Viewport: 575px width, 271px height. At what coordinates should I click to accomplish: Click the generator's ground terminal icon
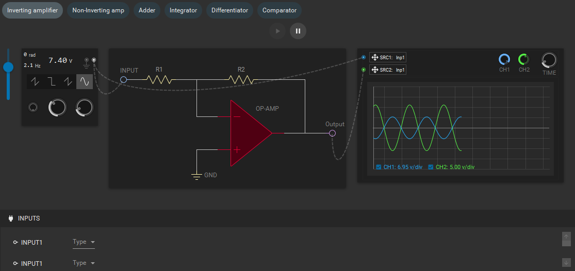[x=86, y=62]
